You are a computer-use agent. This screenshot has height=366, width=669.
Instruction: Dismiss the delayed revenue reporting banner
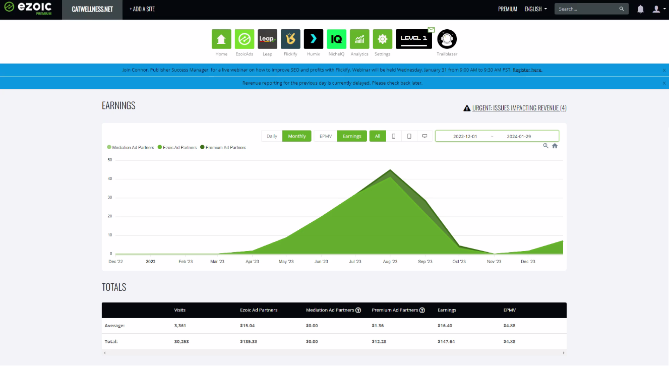point(664,83)
